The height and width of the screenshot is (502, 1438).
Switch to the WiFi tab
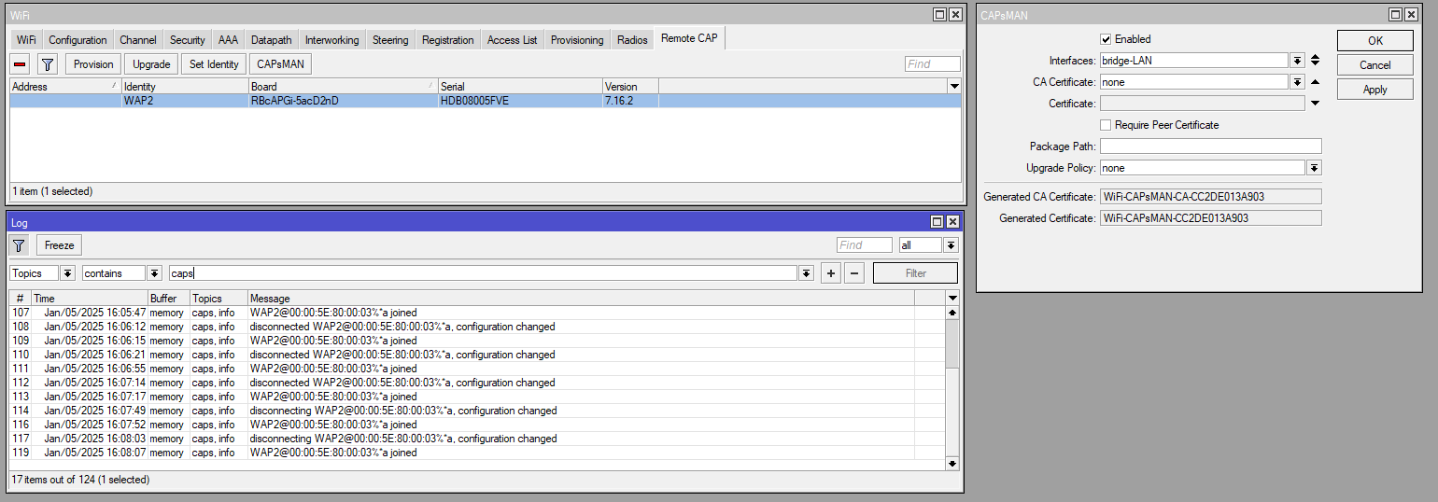(x=26, y=40)
